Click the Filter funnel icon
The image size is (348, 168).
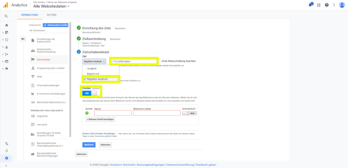click(x=33, y=77)
